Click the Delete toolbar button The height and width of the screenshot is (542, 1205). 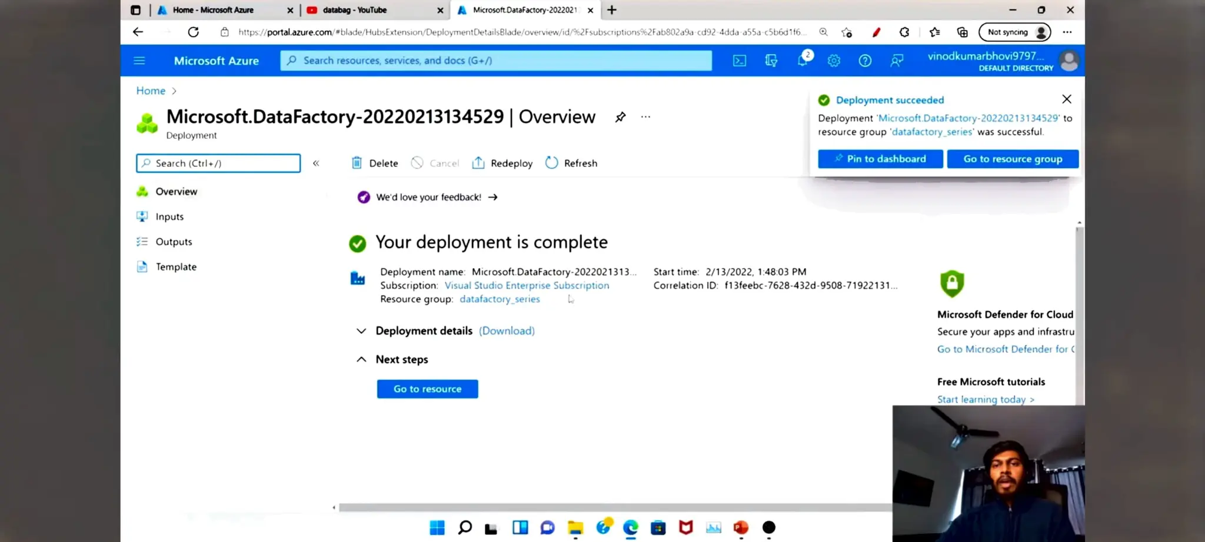point(375,163)
